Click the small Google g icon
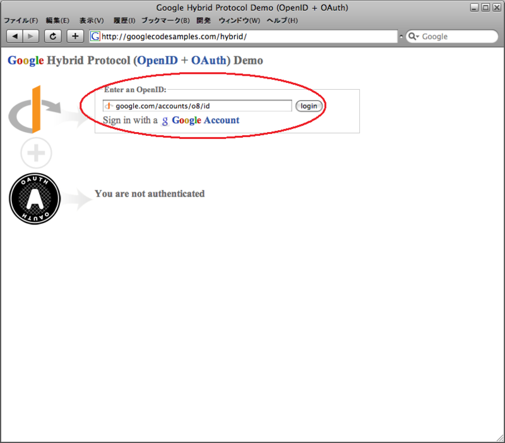The image size is (505, 443). [x=165, y=121]
